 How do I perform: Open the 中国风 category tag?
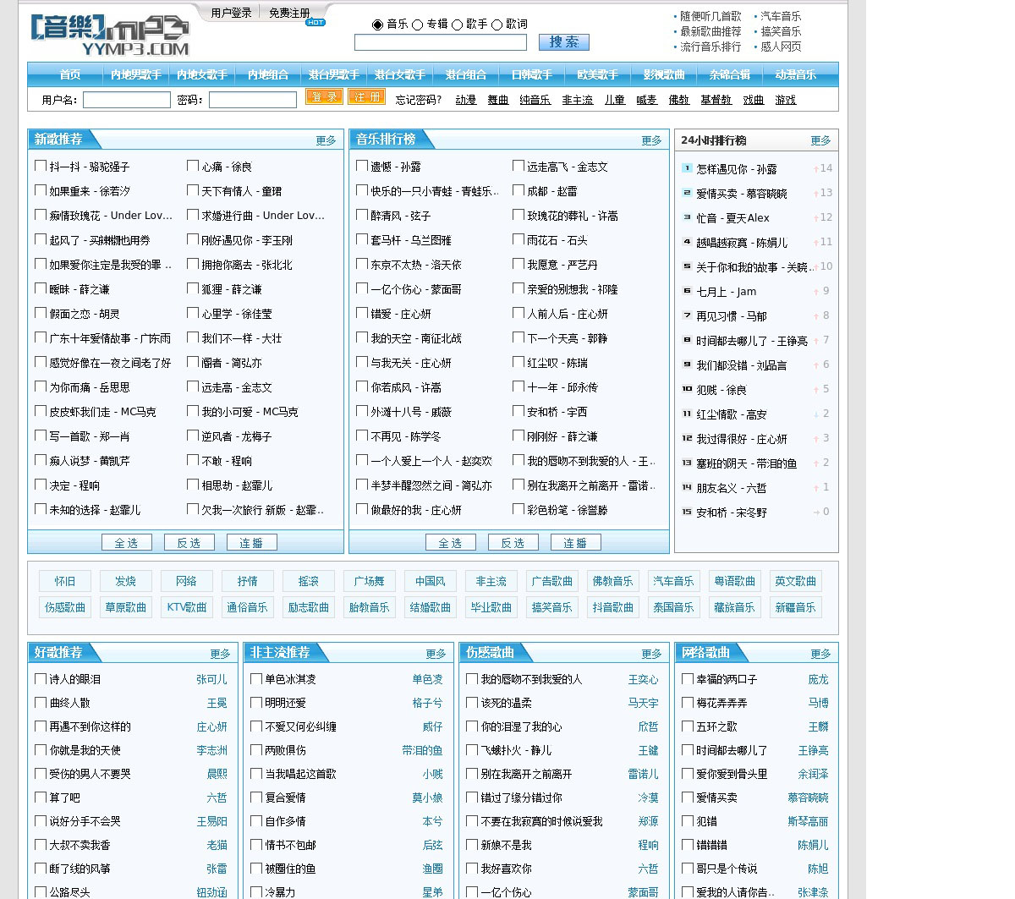(430, 581)
